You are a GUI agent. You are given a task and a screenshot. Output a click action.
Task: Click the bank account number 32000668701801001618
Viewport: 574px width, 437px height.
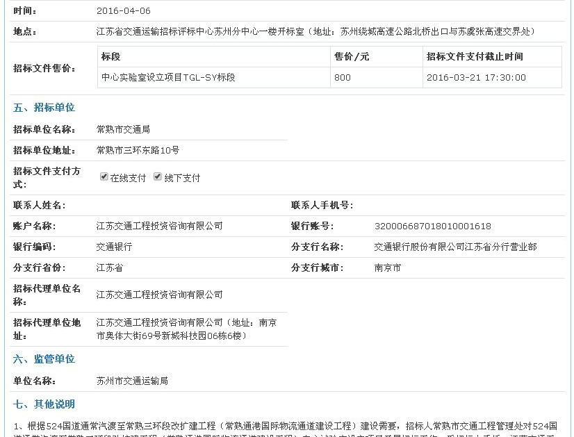pos(432,226)
